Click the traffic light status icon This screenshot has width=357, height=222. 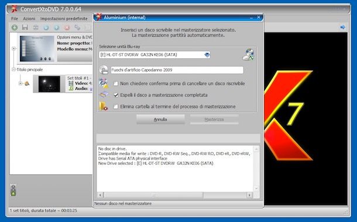[x=13, y=190]
